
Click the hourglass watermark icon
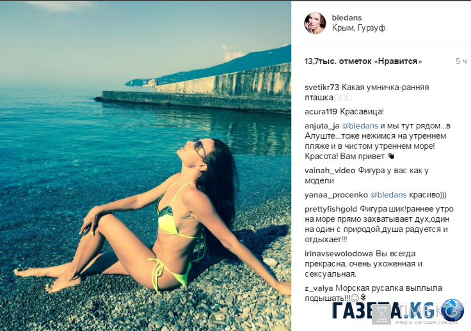tap(381, 314)
